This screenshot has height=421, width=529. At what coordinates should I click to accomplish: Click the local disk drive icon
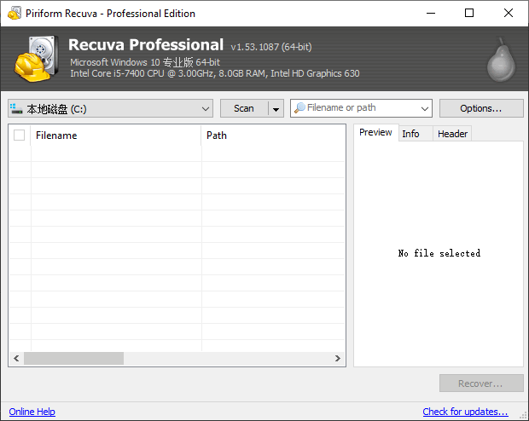(16, 108)
